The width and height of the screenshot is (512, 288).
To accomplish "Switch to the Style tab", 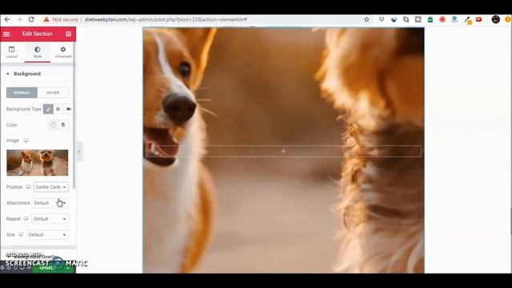I will pyautogui.click(x=38, y=52).
